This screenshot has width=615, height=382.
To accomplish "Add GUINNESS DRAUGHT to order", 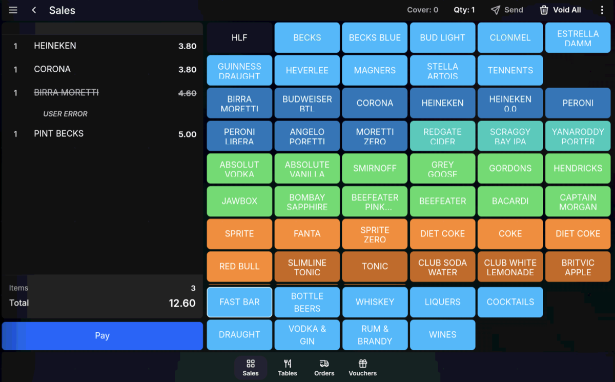I will [x=239, y=70].
